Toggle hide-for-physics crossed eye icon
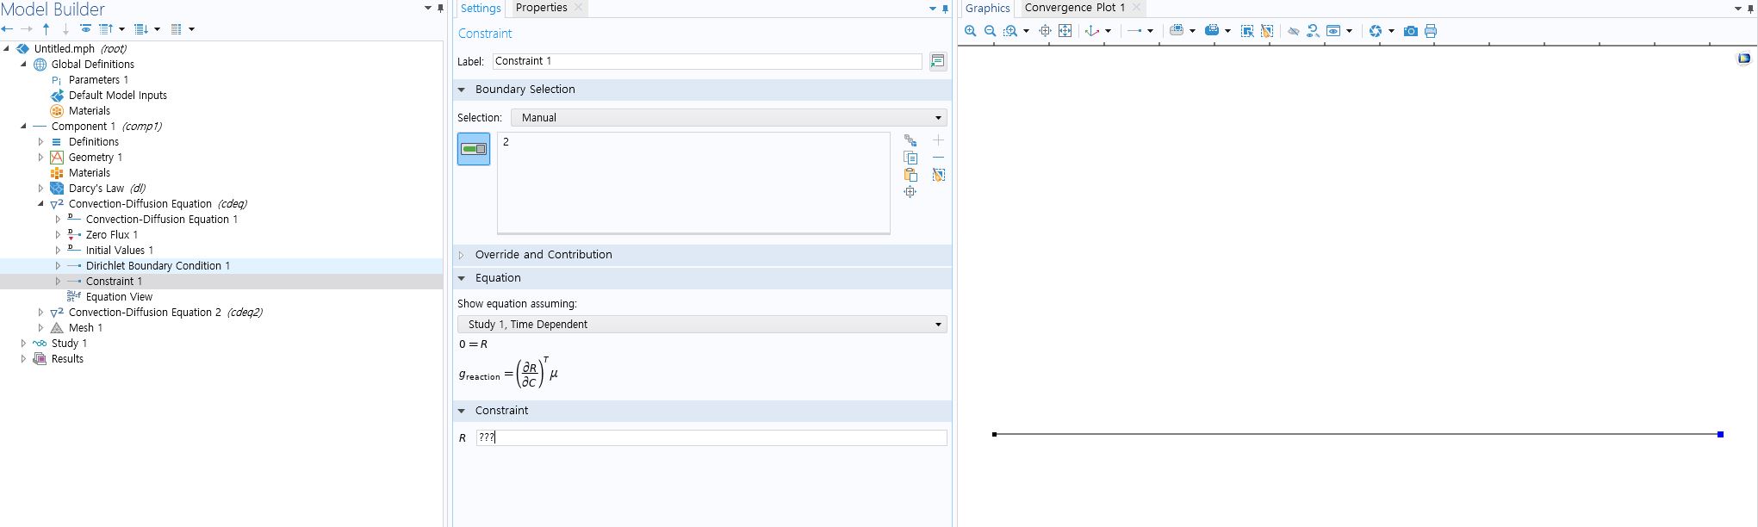The width and height of the screenshot is (1758, 527). pyautogui.click(x=1293, y=31)
